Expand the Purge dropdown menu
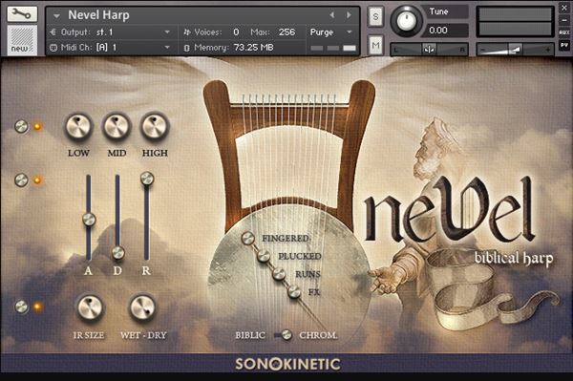The image size is (573, 381). 331,32
